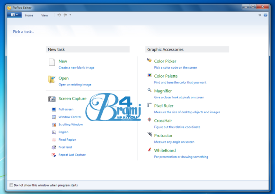This screenshot has width=275, height=194.
Task: Activate the CrossHair icon
Action: click(149, 120)
